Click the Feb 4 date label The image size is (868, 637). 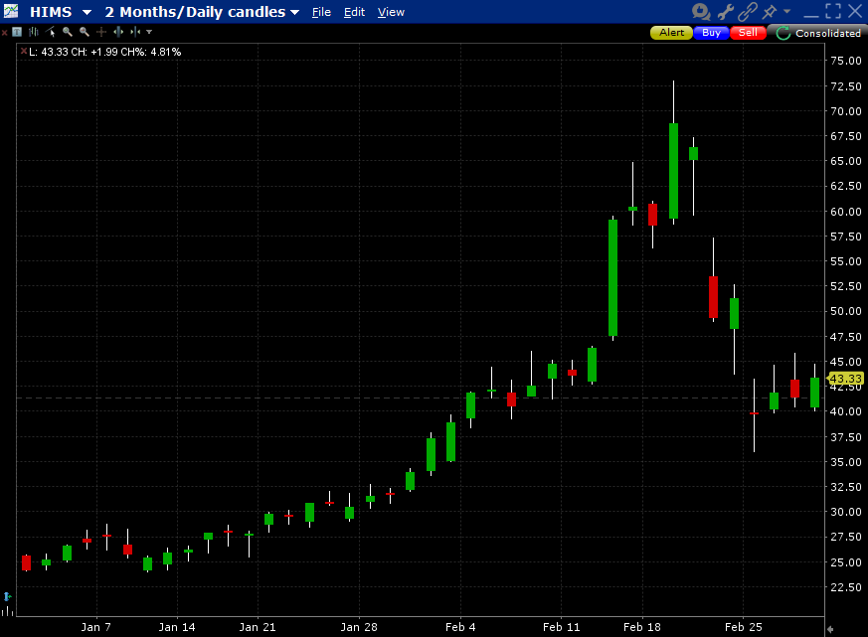460,627
